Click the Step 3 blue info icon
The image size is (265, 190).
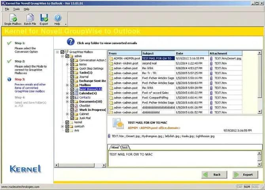pyautogui.click(x=9, y=79)
